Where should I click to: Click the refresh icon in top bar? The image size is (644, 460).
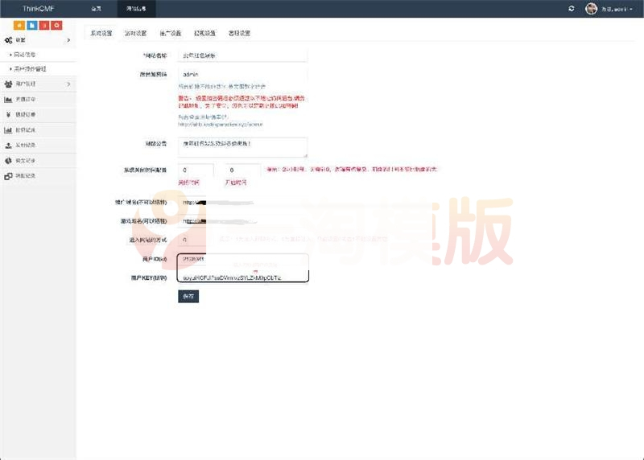572,8
